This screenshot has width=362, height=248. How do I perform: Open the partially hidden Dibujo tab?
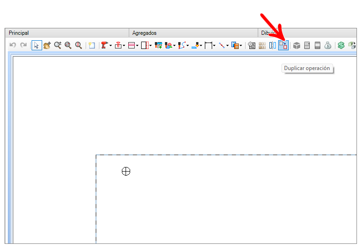click(x=307, y=33)
